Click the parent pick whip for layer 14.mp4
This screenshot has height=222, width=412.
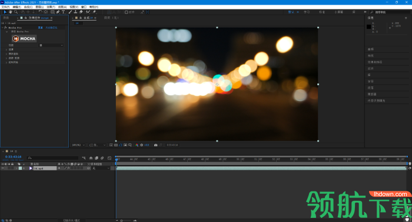click(89, 169)
